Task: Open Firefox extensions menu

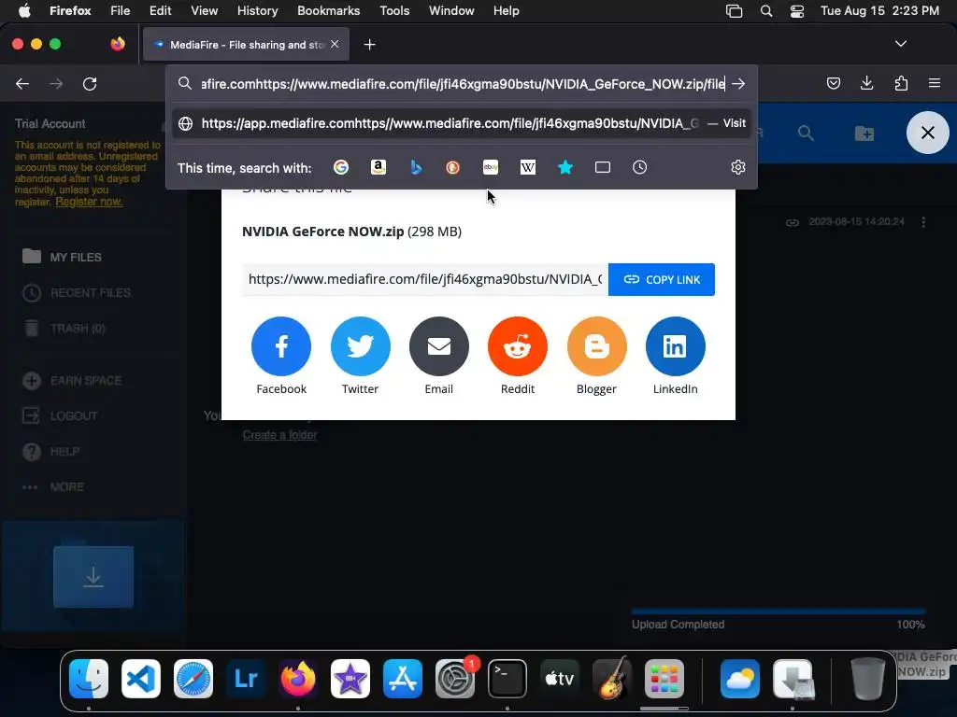Action: click(x=901, y=83)
